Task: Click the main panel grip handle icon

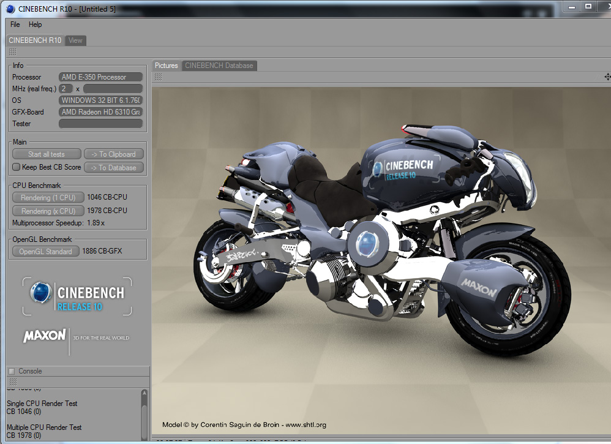Action: [12, 52]
